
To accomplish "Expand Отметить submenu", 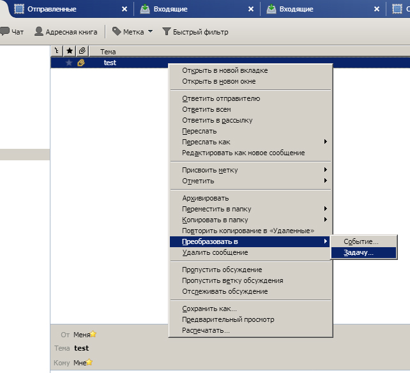I will point(250,181).
